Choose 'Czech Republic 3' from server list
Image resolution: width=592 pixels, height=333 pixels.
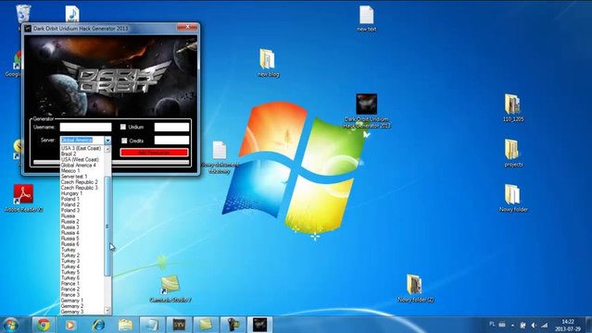click(80, 188)
